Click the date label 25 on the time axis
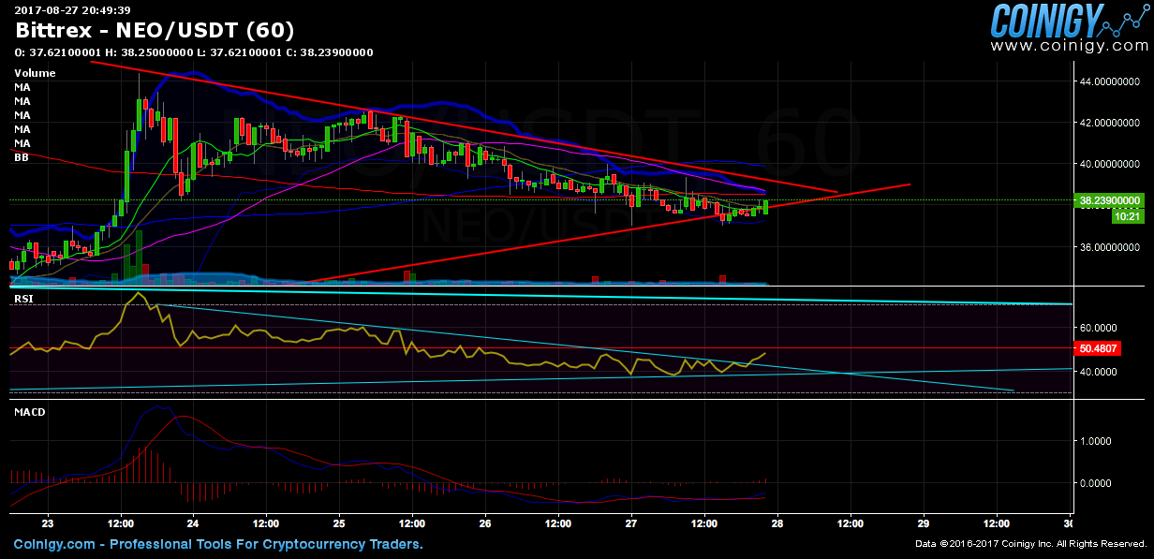This screenshot has width=1154, height=559. pos(339,524)
